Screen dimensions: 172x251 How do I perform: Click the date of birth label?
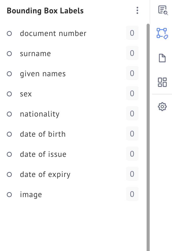pyautogui.click(x=43, y=134)
